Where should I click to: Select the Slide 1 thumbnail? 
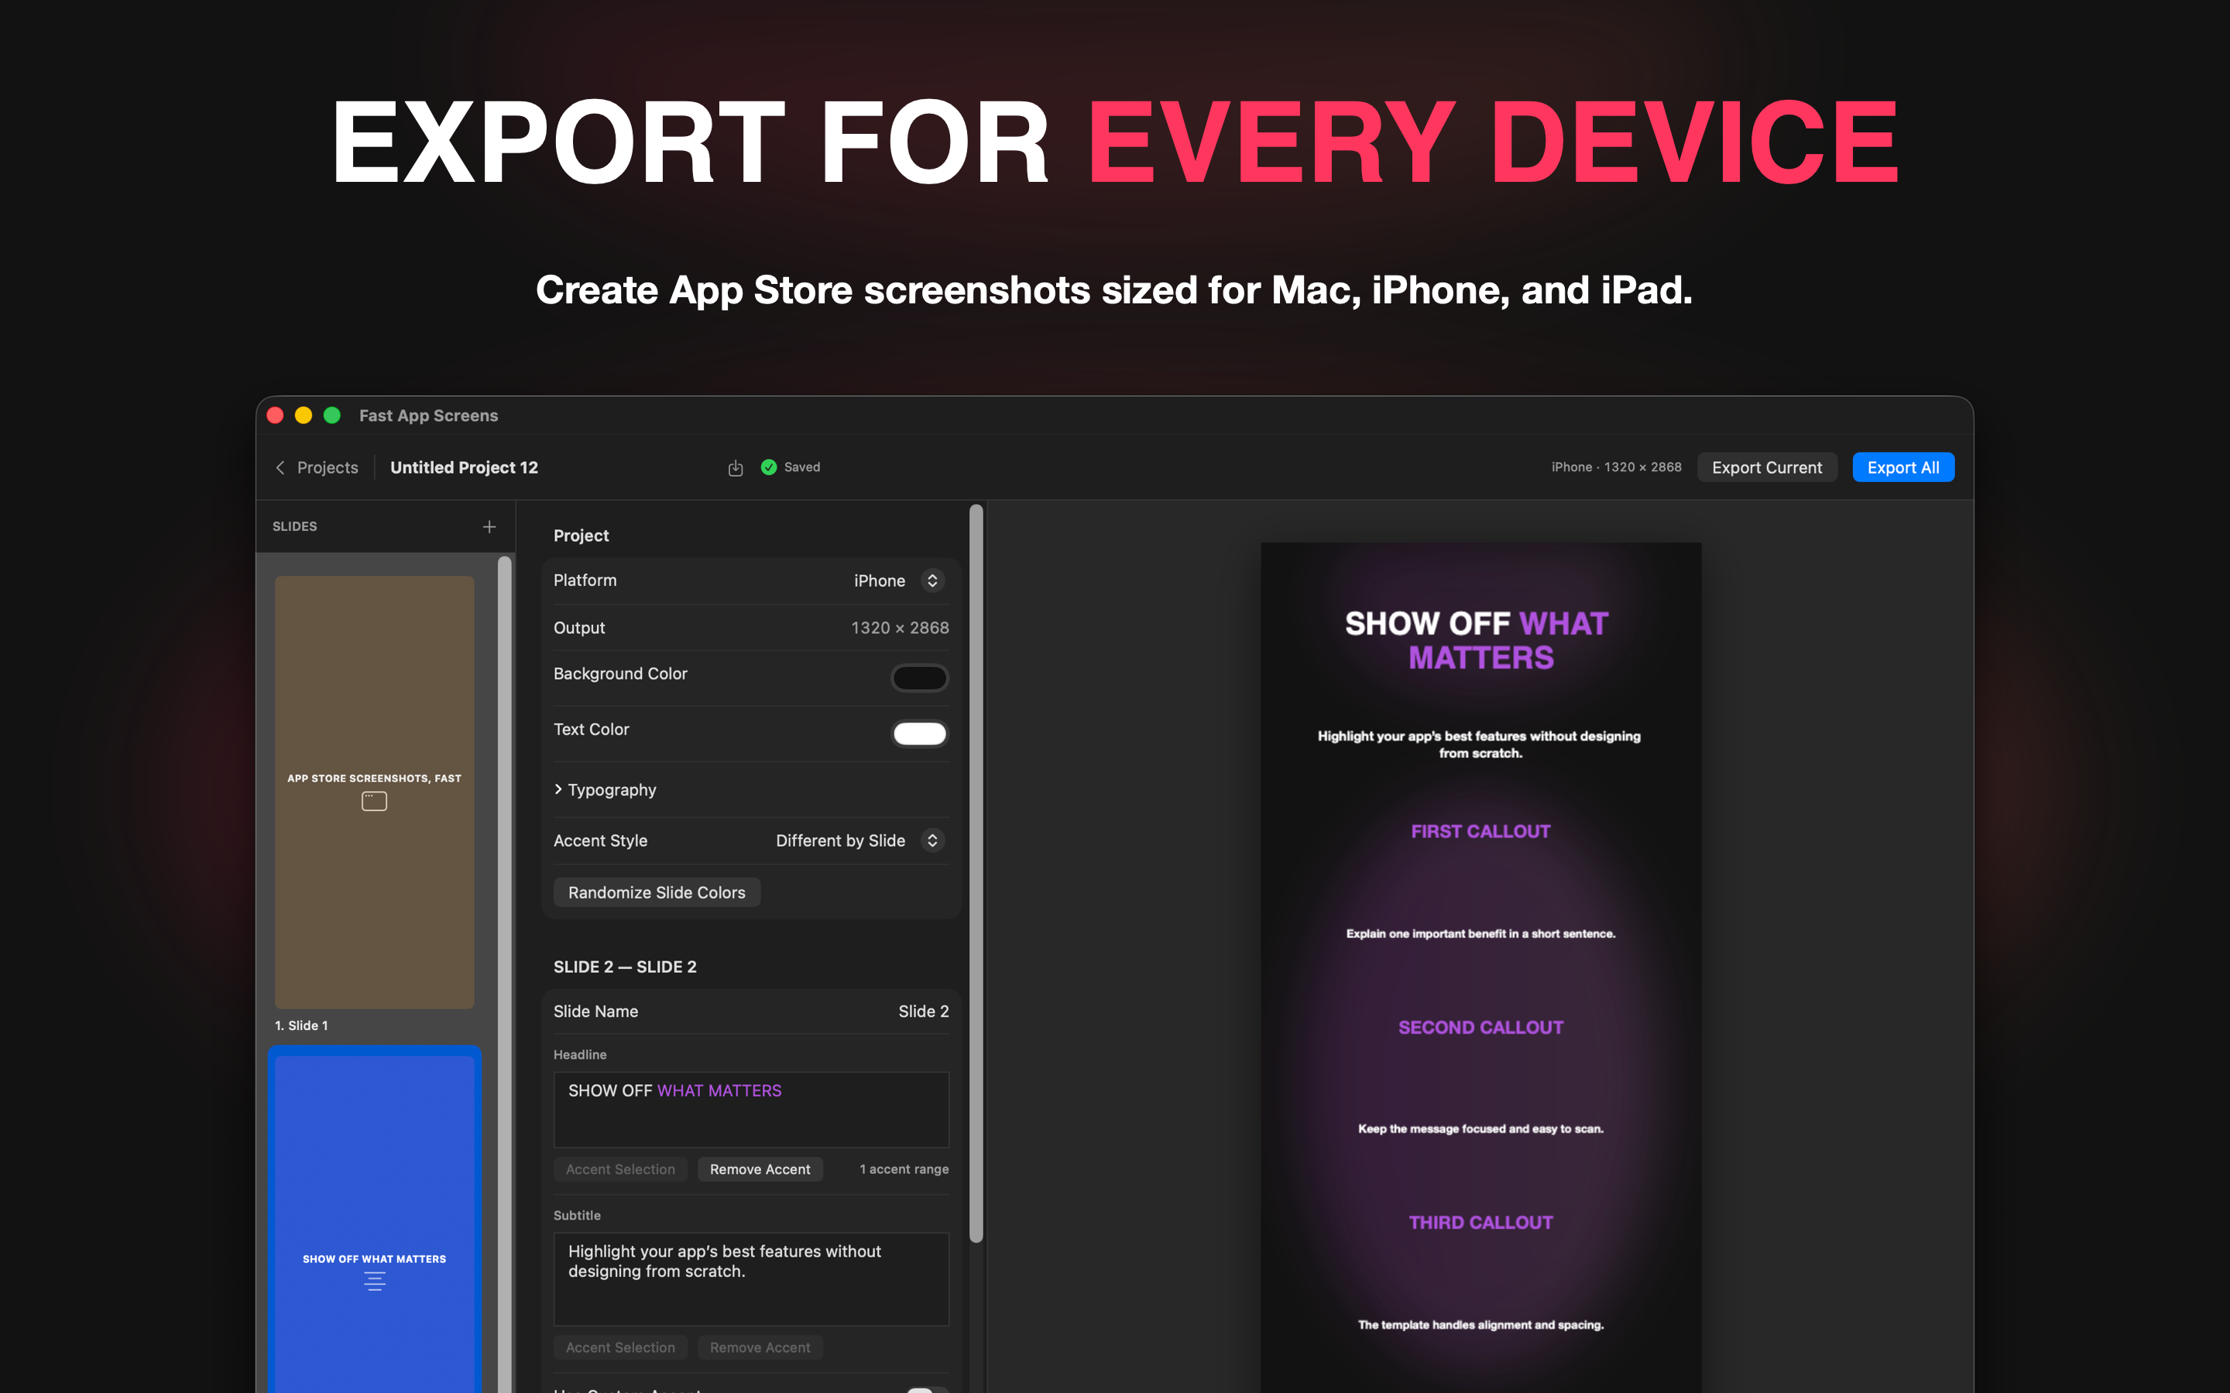(374, 792)
